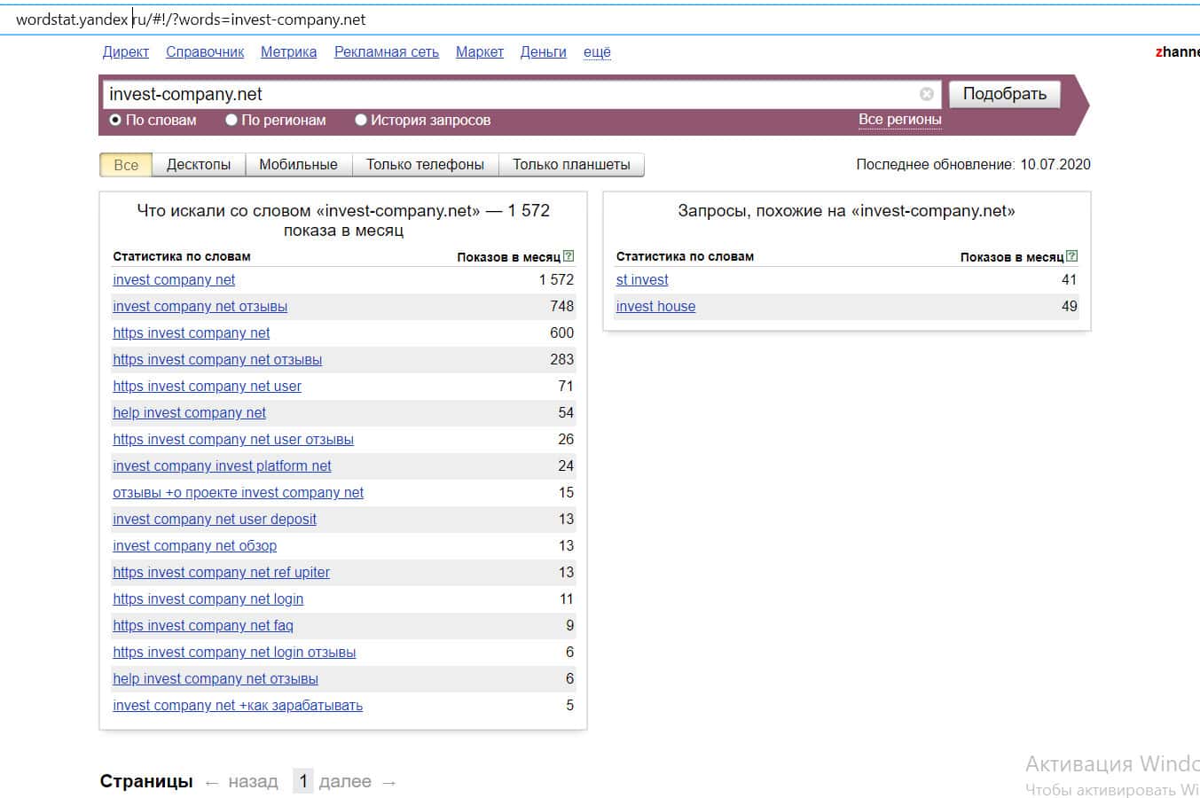Click the 'invest house' similar query
Image resolution: width=1200 pixels, height=798 pixels.
point(655,307)
